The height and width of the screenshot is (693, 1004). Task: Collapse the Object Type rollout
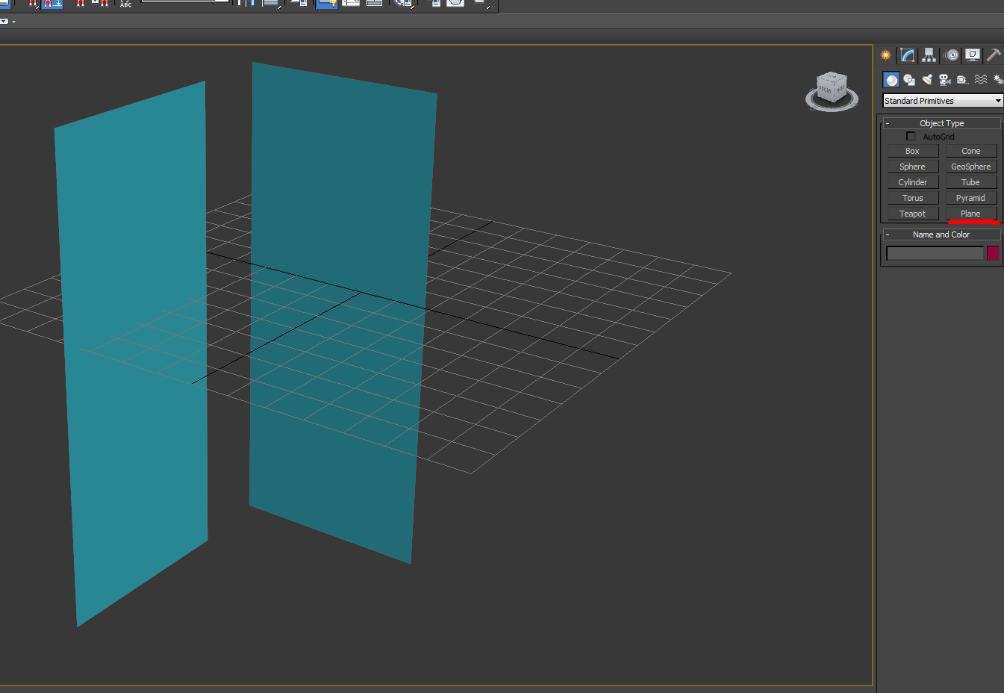pos(941,123)
